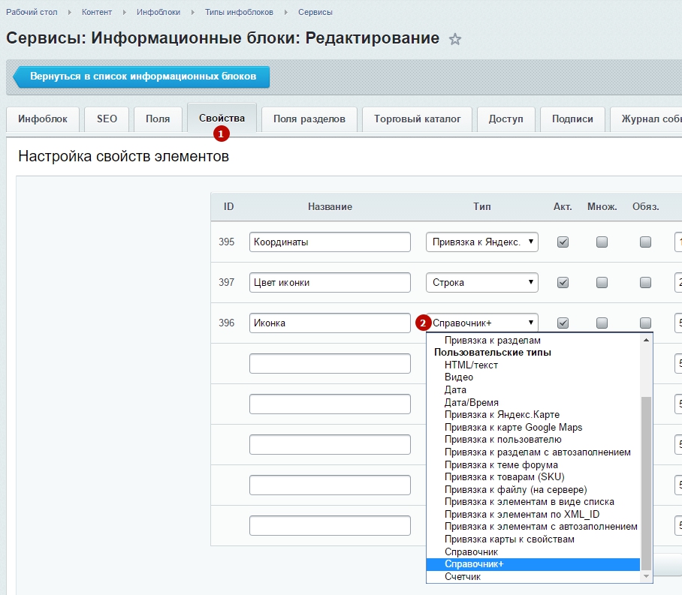This screenshot has width=682, height=595.
Task: Choose Привязка к карте Google Maps option
Action: [x=513, y=428]
